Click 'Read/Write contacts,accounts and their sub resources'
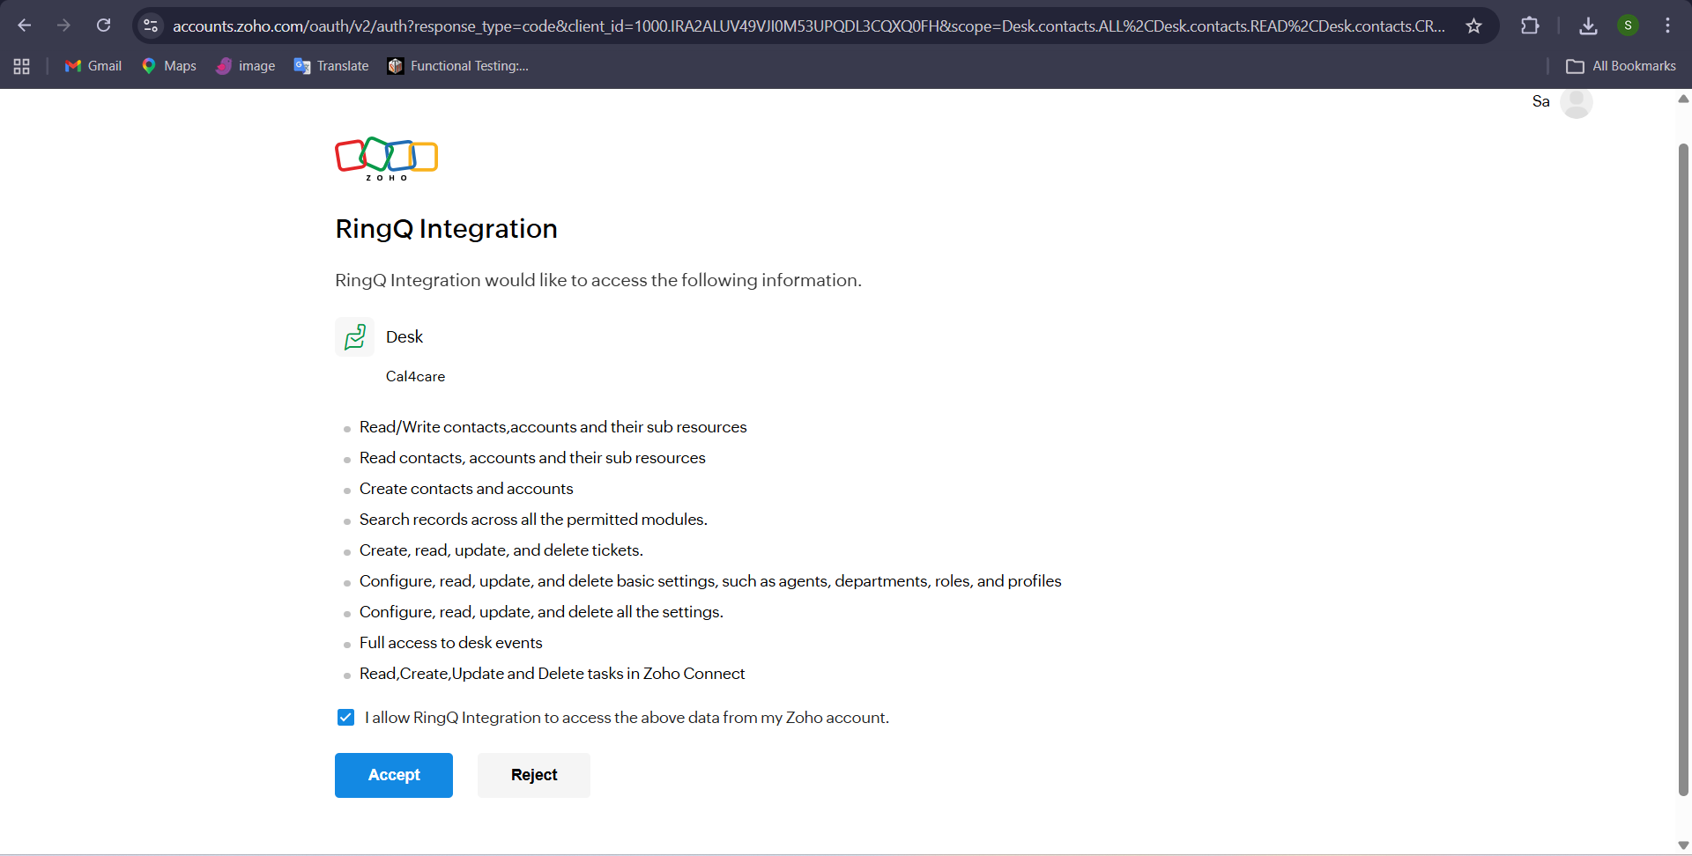The height and width of the screenshot is (856, 1692). pos(553,427)
